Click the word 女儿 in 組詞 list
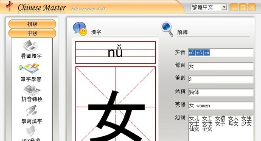The image size is (261, 141). [194, 118]
